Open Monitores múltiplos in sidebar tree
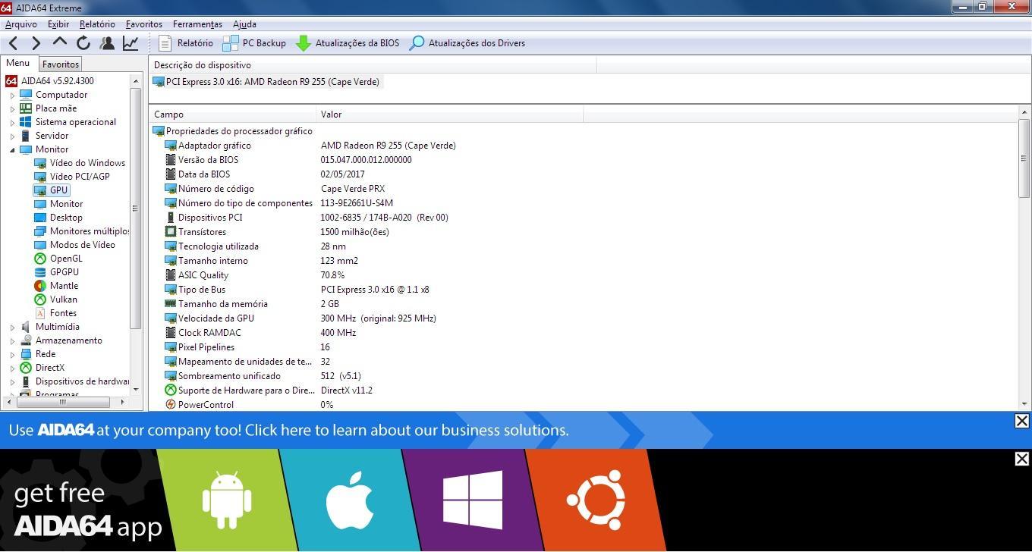 [x=81, y=231]
